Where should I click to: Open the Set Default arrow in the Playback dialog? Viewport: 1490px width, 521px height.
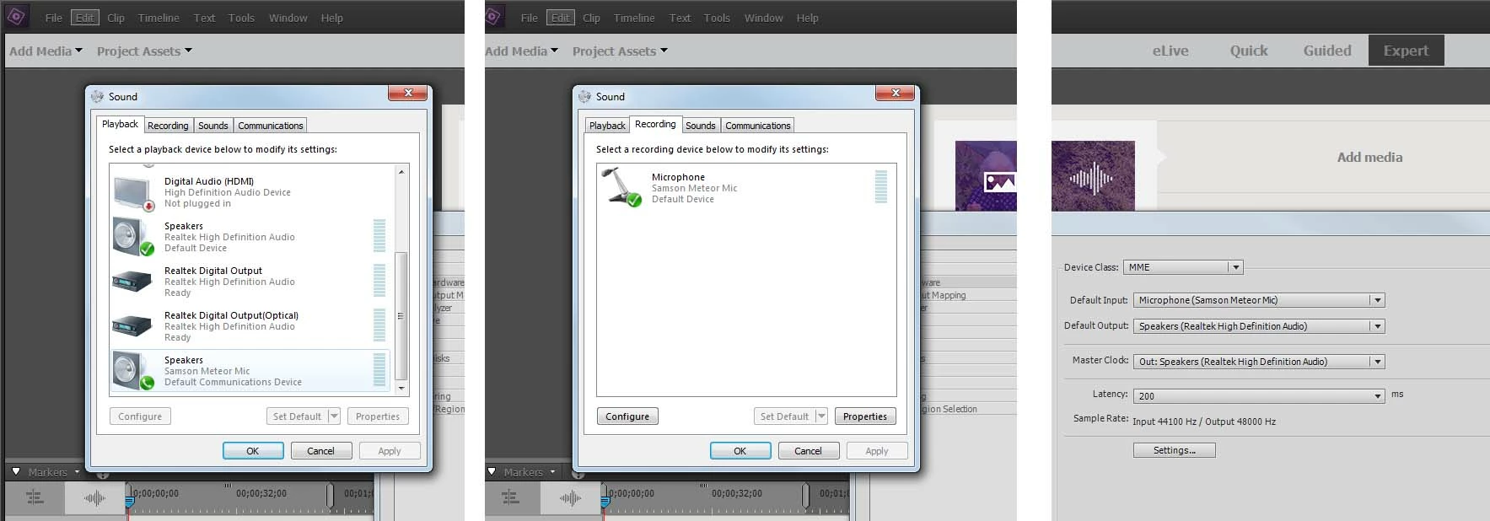pos(334,416)
